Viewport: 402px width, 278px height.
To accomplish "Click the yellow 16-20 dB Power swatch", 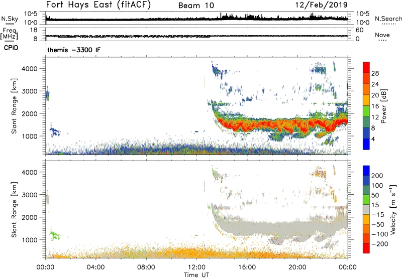I will click(x=366, y=100).
